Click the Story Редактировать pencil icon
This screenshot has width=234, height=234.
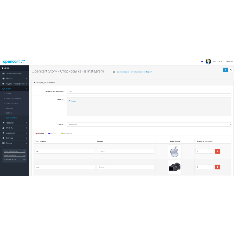[x=34, y=82]
